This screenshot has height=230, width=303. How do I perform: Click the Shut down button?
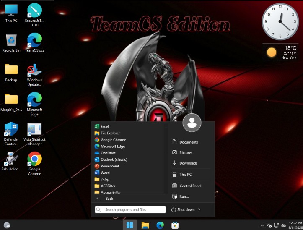point(183,210)
